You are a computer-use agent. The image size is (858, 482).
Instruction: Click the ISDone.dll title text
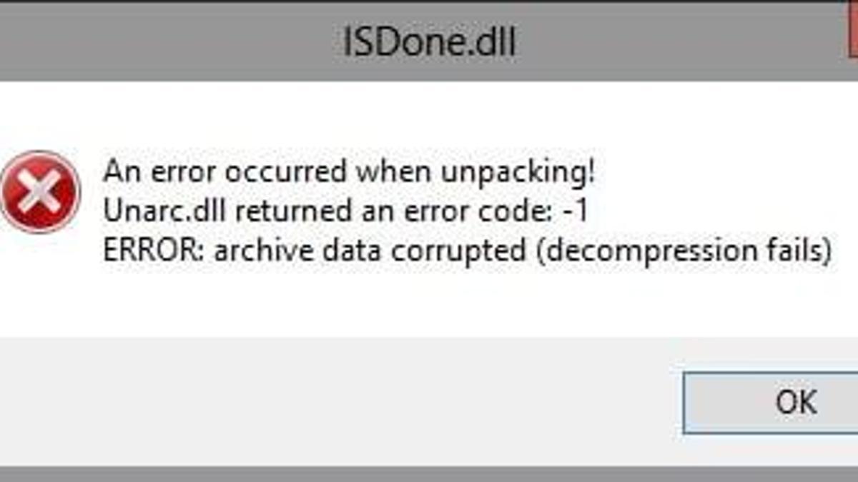coord(429,43)
